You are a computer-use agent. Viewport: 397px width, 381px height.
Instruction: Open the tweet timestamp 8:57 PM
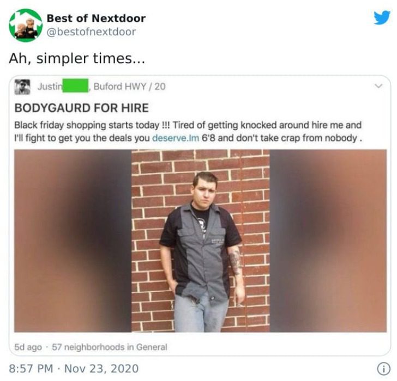31,368
